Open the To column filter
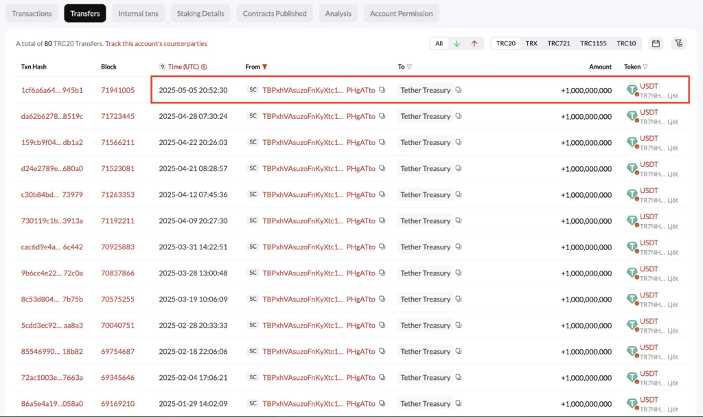Viewport: 703px width, 417px height. tap(410, 67)
